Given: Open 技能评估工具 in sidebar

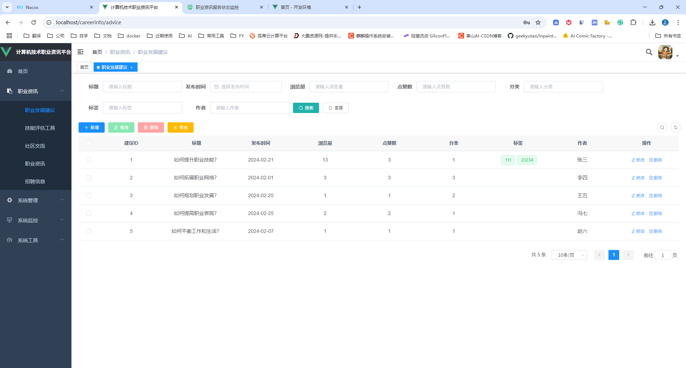Looking at the screenshot, I should (40, 128).
